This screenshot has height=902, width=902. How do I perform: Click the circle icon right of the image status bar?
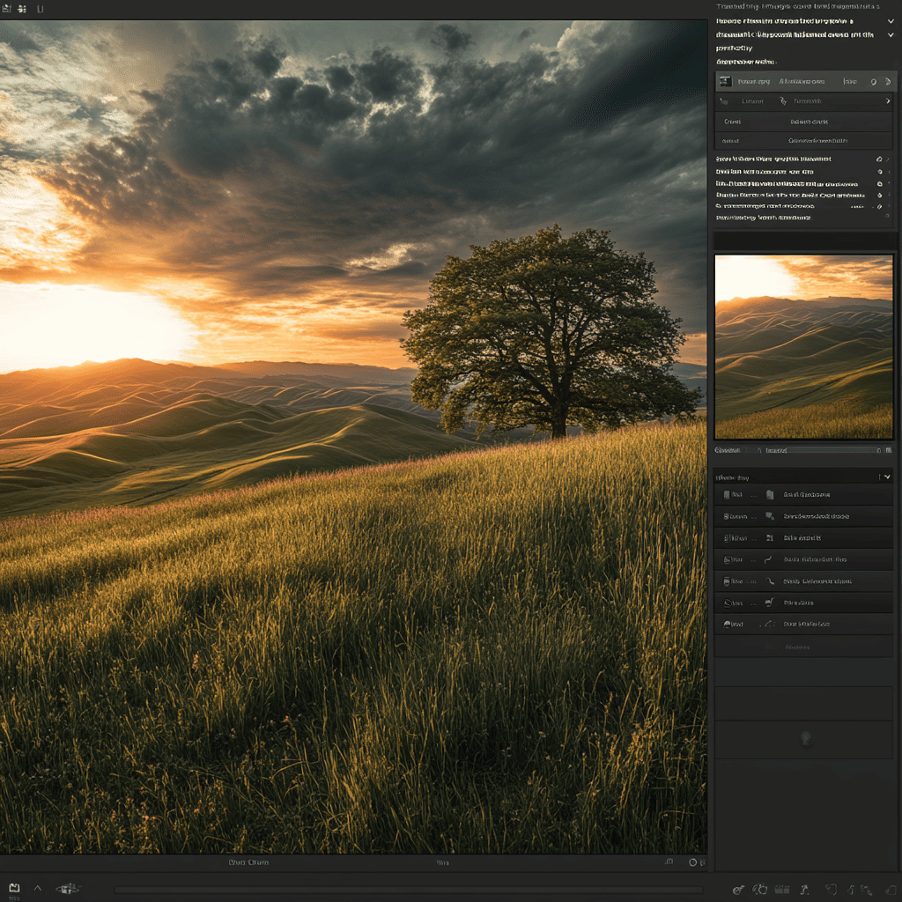(x=692, y=862)
